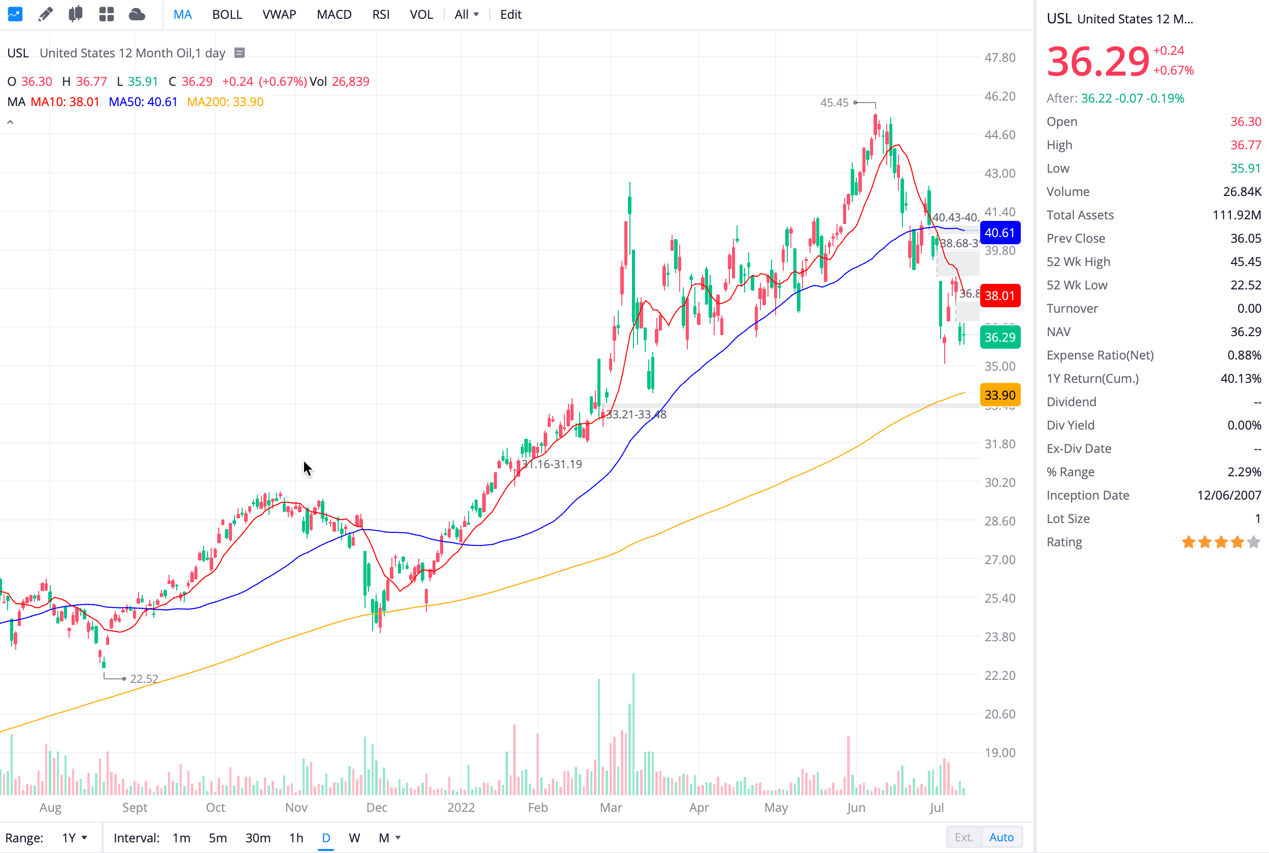Select the pencil drawing tool
Viewport: 1269px width, 853px height.
point(46,14)
